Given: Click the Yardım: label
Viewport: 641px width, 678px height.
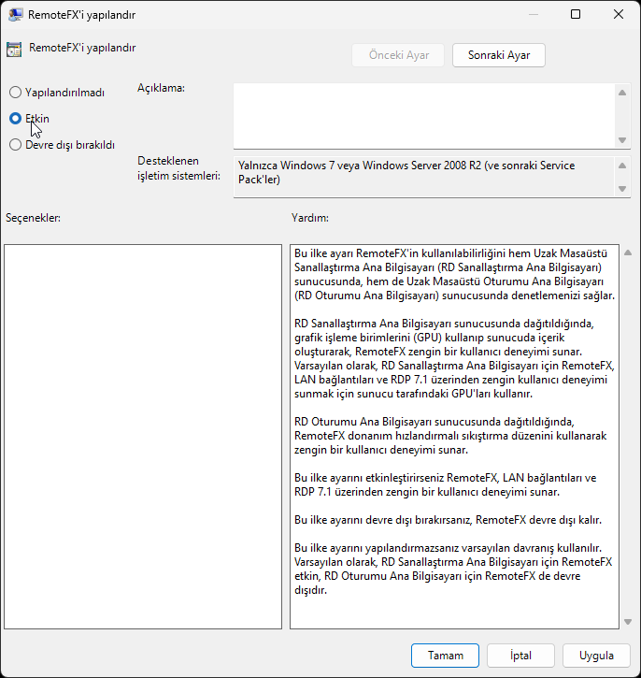Looking at the screenshot, I should pyautogui.click(x=310, y=218).
